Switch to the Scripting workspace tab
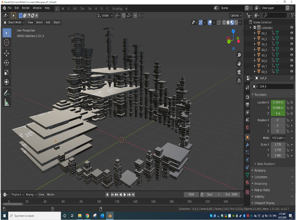Viewport: 296px width, 220px height. [117, 9]
